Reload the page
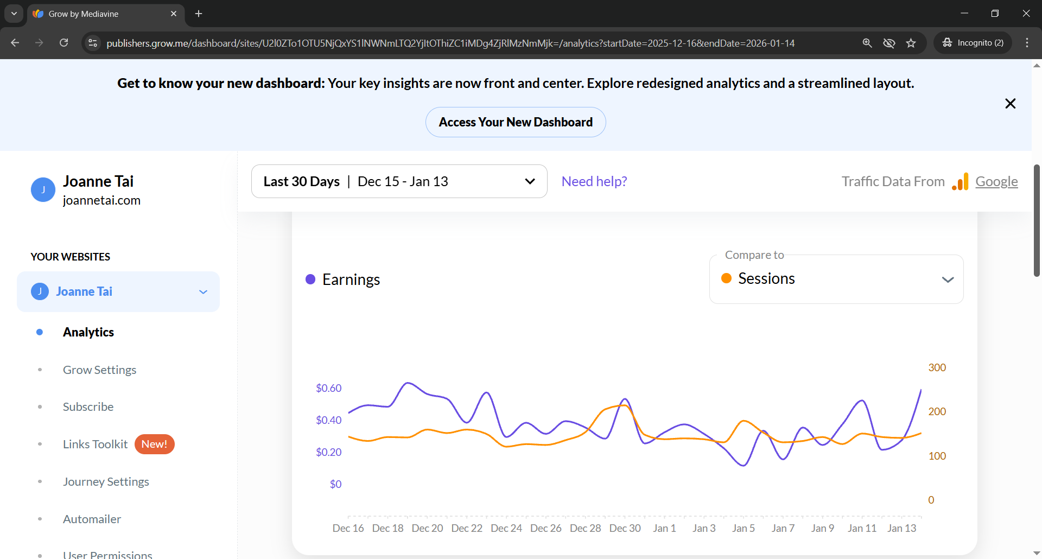1042x559 pixels. point(64,43)
